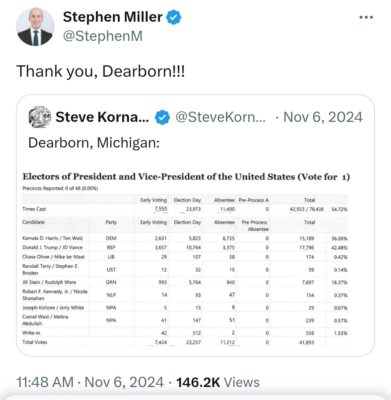Click the Electors of President table title
This screenshot has width=391, height=400.
pos(186,177)
